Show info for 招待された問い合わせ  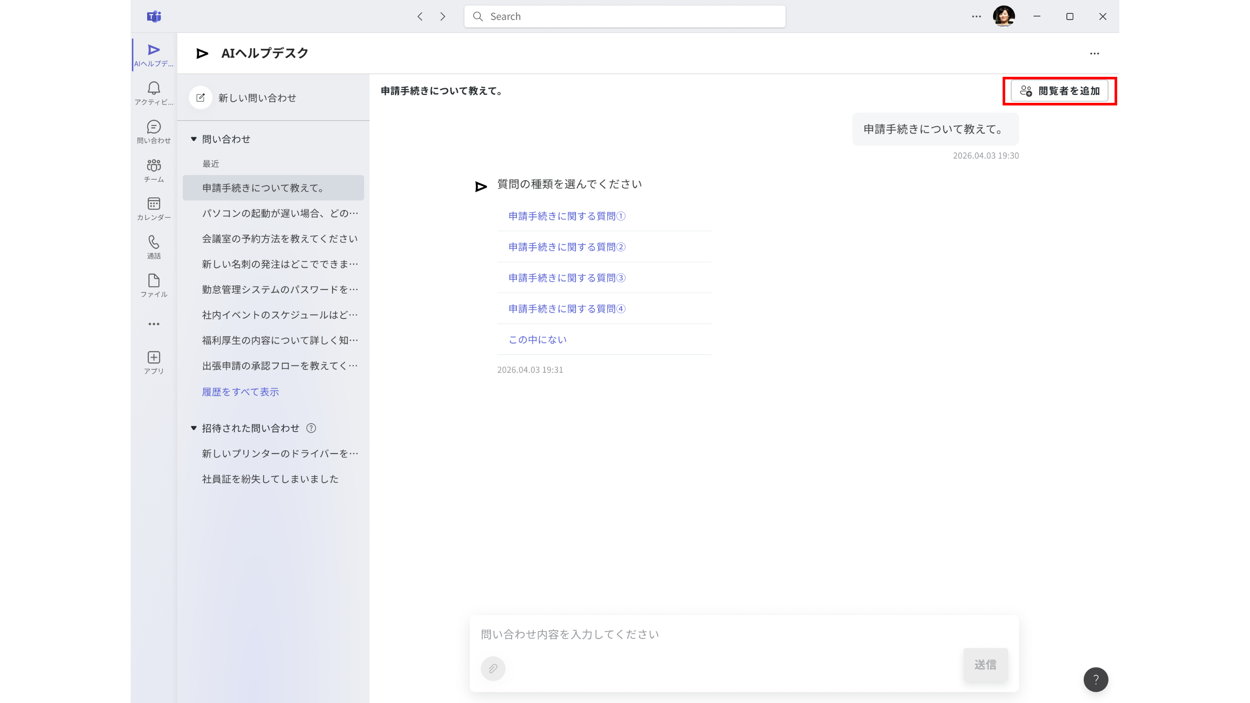311,428
